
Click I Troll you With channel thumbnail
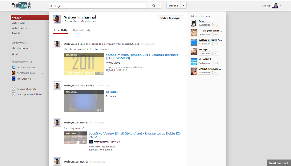(194, 33)
